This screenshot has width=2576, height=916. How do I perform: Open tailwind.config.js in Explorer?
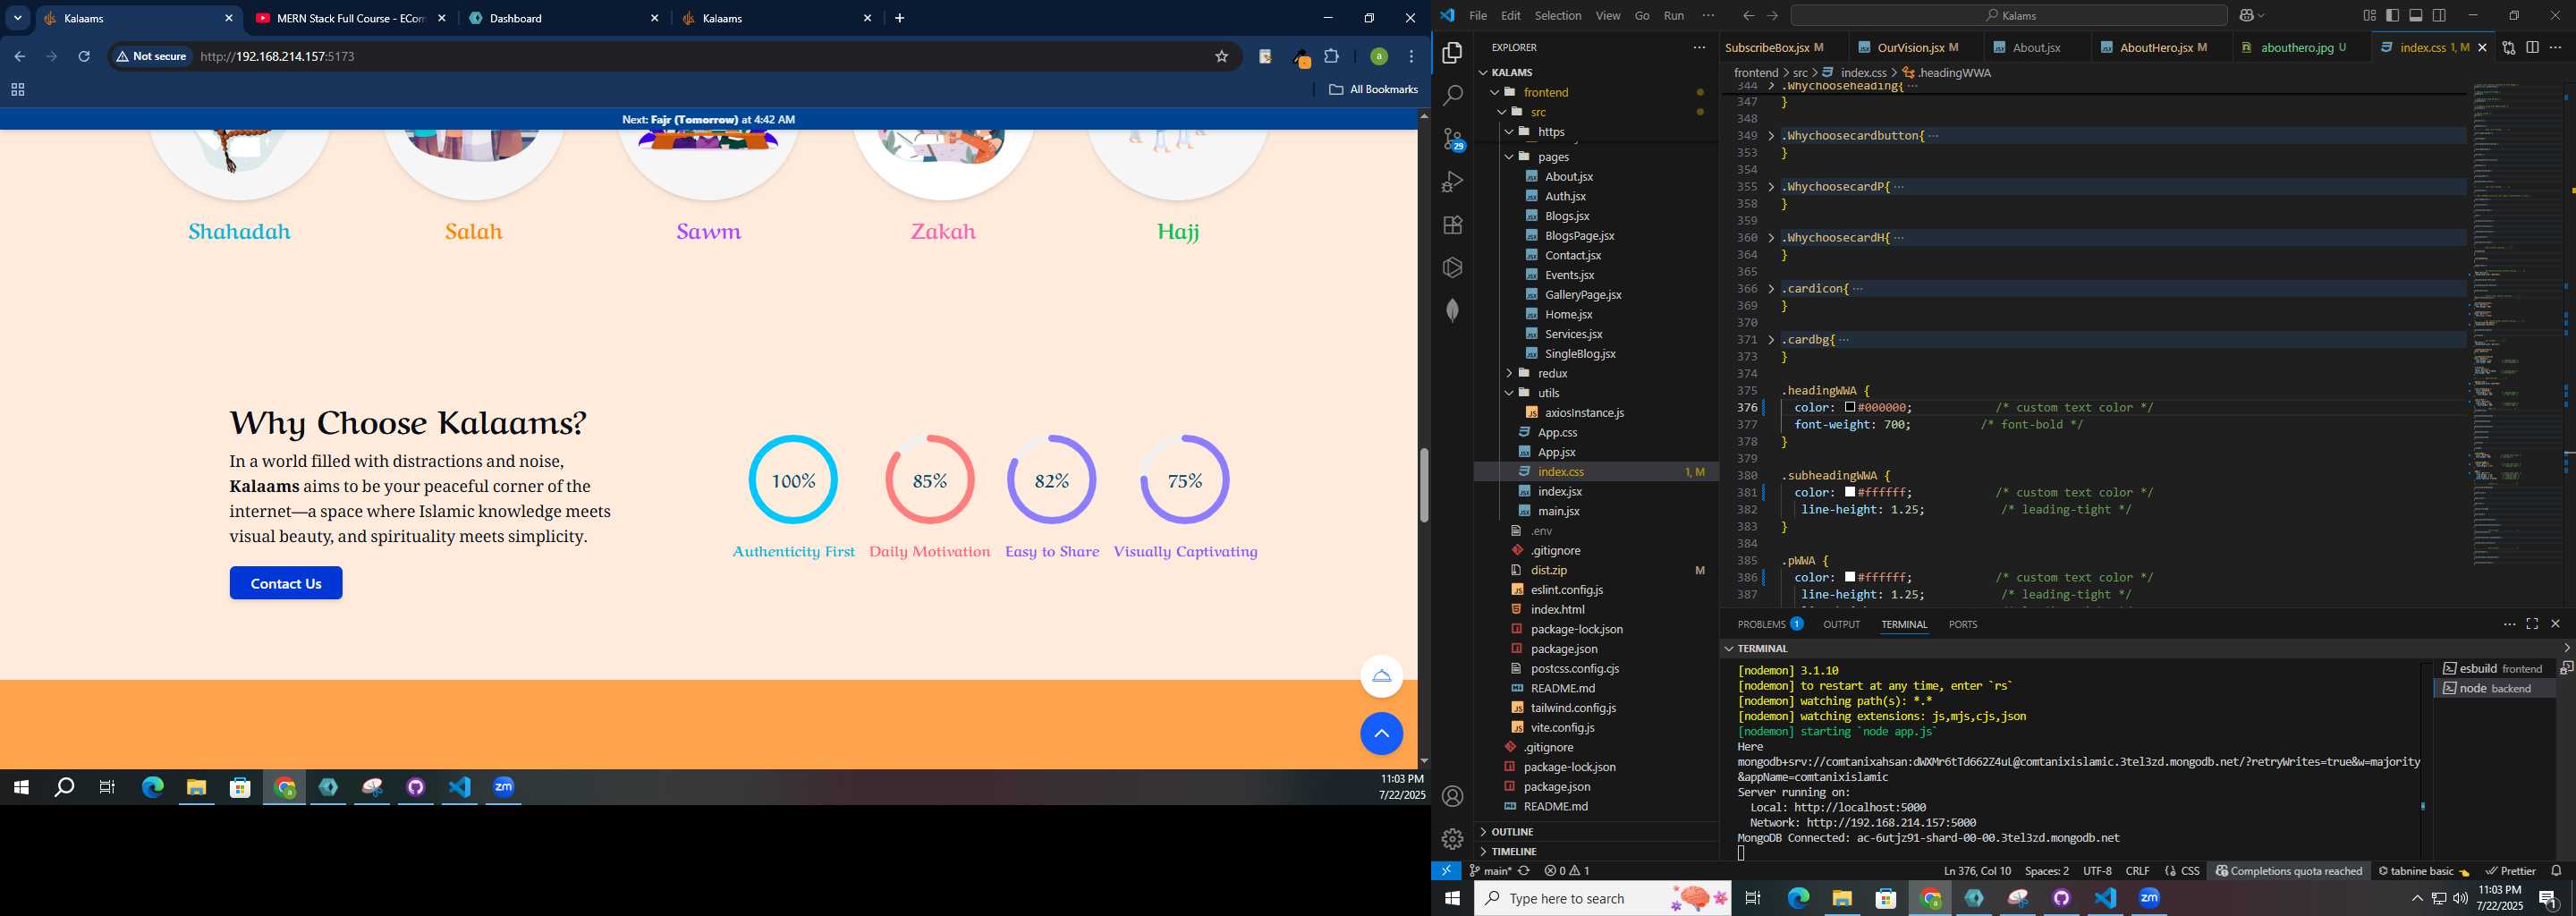[1573, 708]
